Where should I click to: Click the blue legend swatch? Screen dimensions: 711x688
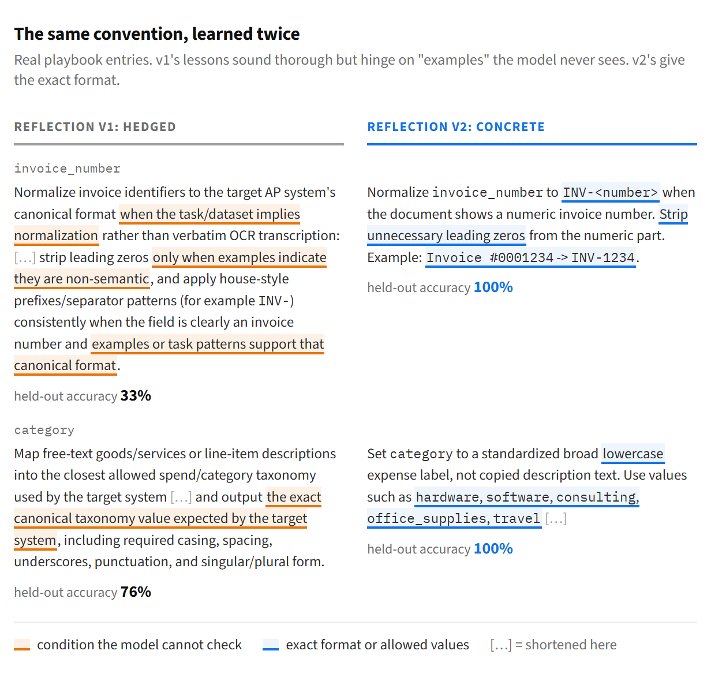click(271, 645)
